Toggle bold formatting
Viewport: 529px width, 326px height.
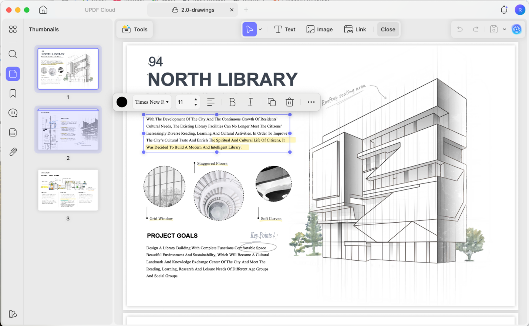coord(232,102)
